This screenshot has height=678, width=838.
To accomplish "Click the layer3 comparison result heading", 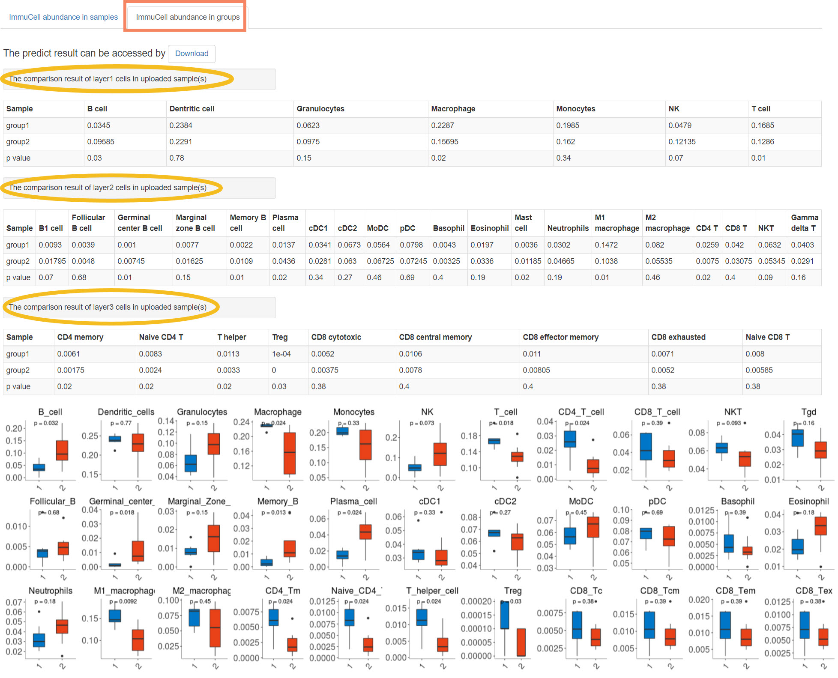I will (108, 307).
